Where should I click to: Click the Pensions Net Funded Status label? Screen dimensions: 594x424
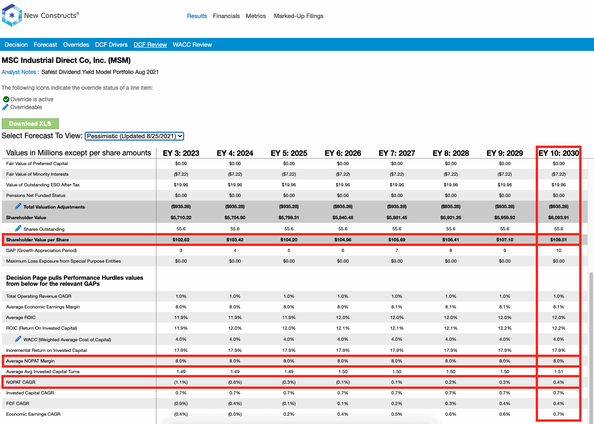point(36,196)
